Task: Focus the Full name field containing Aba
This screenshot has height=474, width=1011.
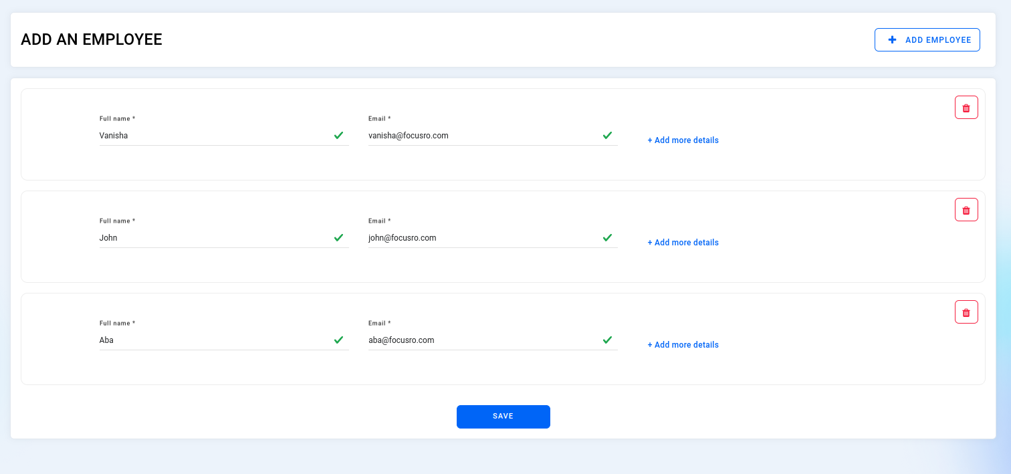Action: (x=214, y=340)
